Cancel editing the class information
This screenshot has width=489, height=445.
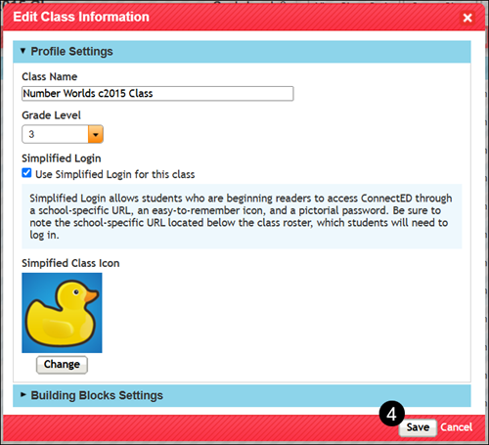[456, 427]
